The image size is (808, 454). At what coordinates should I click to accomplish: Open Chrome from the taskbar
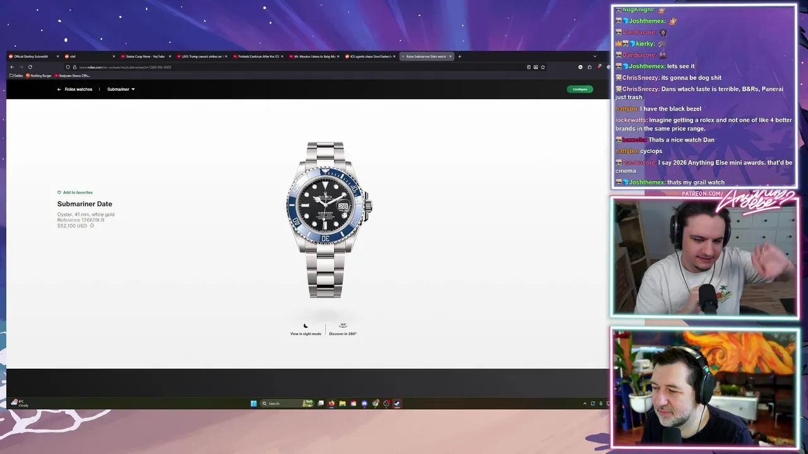pos(376,404)
